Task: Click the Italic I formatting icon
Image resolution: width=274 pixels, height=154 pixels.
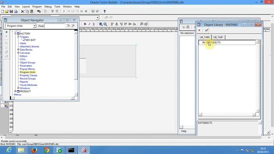Action: coord(89,24)
